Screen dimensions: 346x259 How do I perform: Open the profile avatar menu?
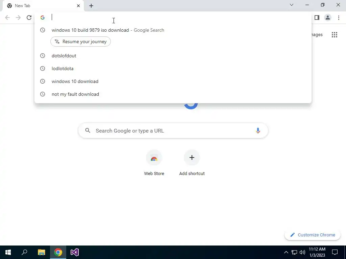(328, 18)
